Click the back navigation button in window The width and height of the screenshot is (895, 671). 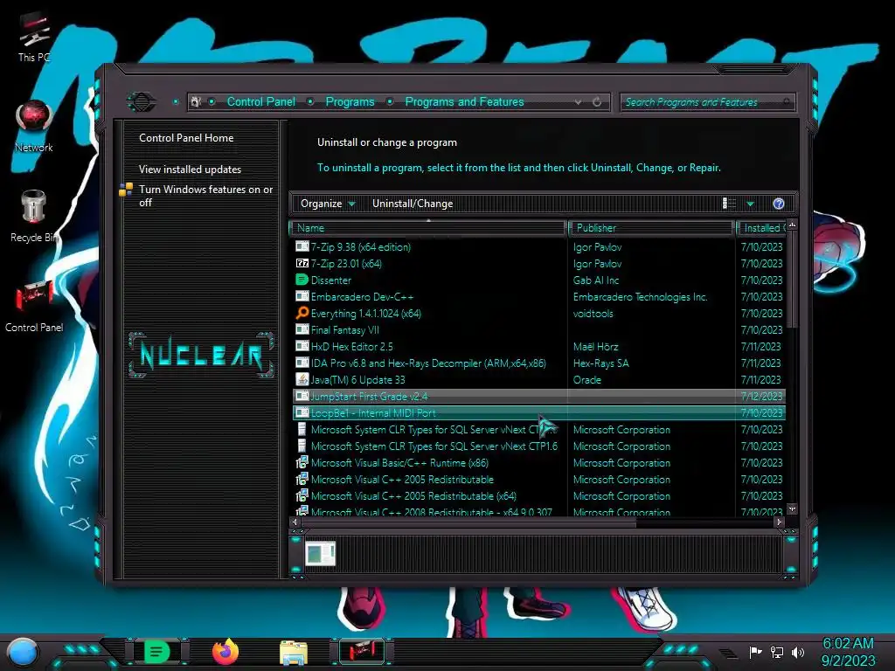pos(141,102)
